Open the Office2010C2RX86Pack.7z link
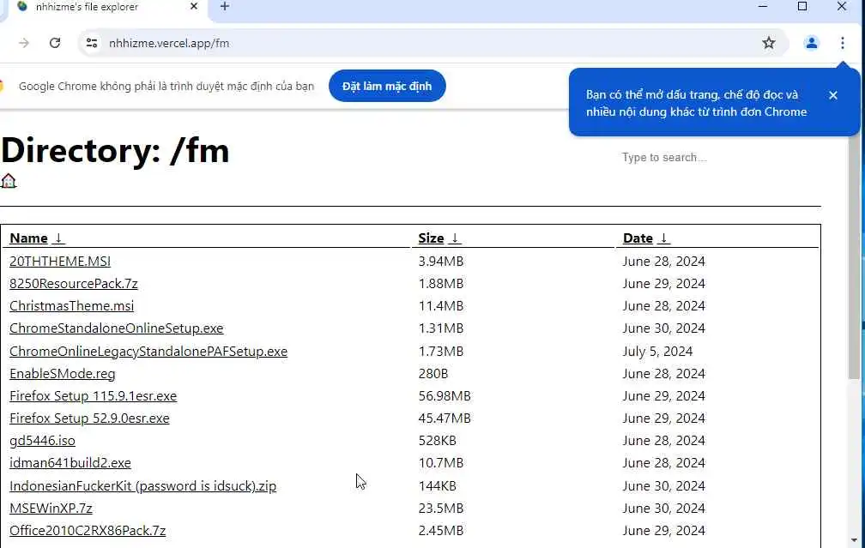This screenshot has width=865, height=548. pyautogui.click(x=88, y=530)
